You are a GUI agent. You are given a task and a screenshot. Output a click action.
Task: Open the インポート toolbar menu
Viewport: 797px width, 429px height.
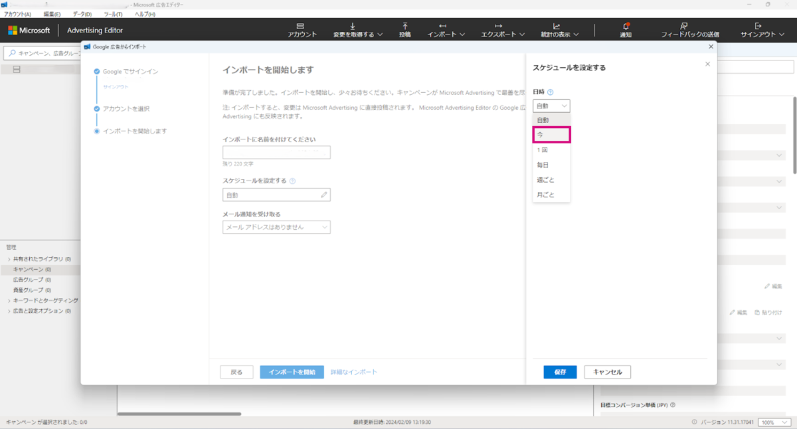click(x=447, y=30)
